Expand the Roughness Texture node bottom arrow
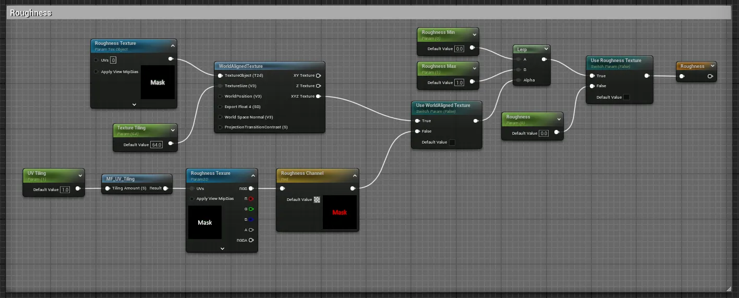 [134, 104]
